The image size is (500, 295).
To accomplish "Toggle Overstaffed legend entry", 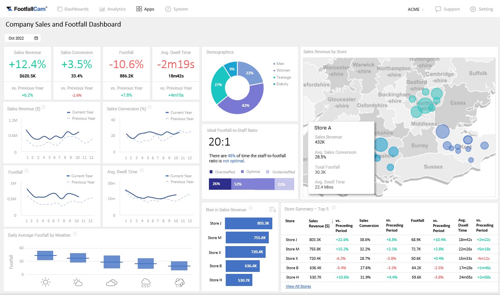I will pos(222,172).
